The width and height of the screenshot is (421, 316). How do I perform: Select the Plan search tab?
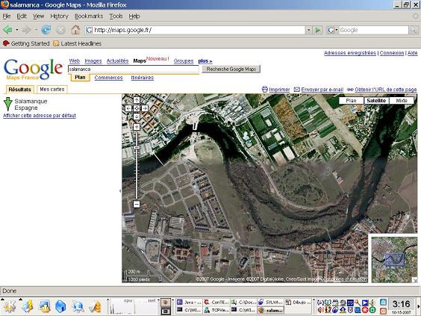80,78
